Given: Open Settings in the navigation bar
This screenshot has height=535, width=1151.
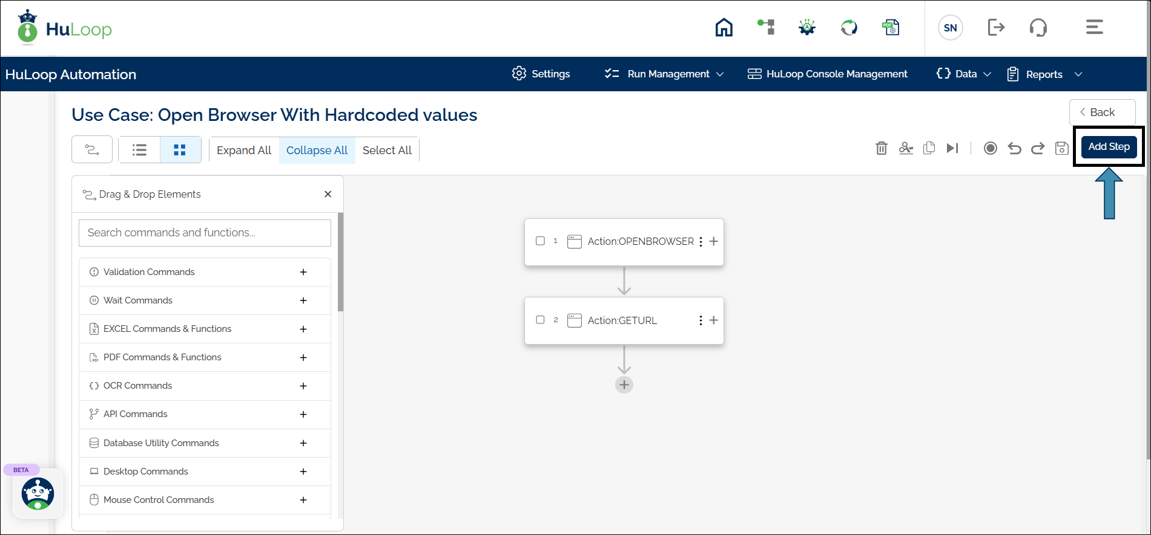Looking at the screenshot, I should (x=541, y=74).
